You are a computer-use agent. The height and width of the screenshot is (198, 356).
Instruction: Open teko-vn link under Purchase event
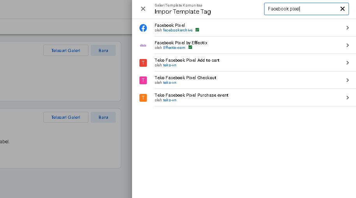(169, 100)
